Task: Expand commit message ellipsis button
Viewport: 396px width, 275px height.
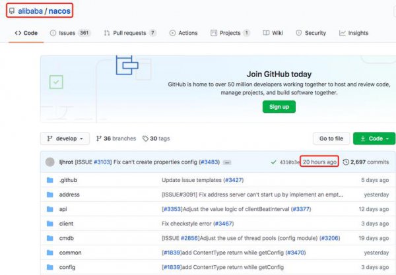Action: pos(227,162)
